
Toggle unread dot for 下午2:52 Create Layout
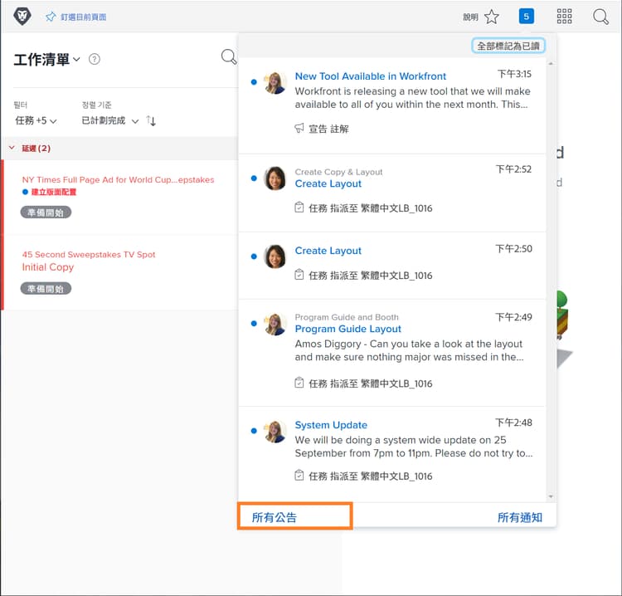[x=254, y=178]
